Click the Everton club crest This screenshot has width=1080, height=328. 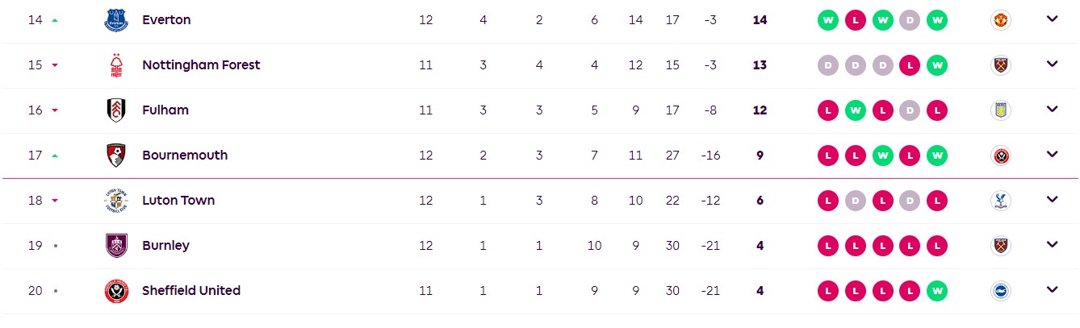[x=116, y=20]
